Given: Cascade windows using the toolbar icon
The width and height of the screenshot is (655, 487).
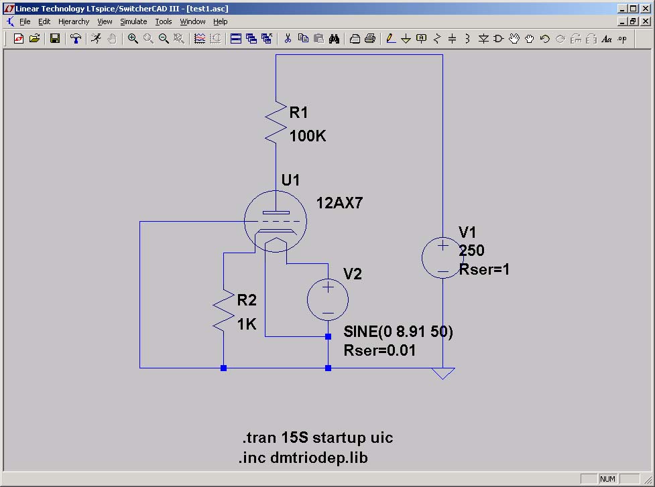Looking at the screenshot, I should 251,39.
